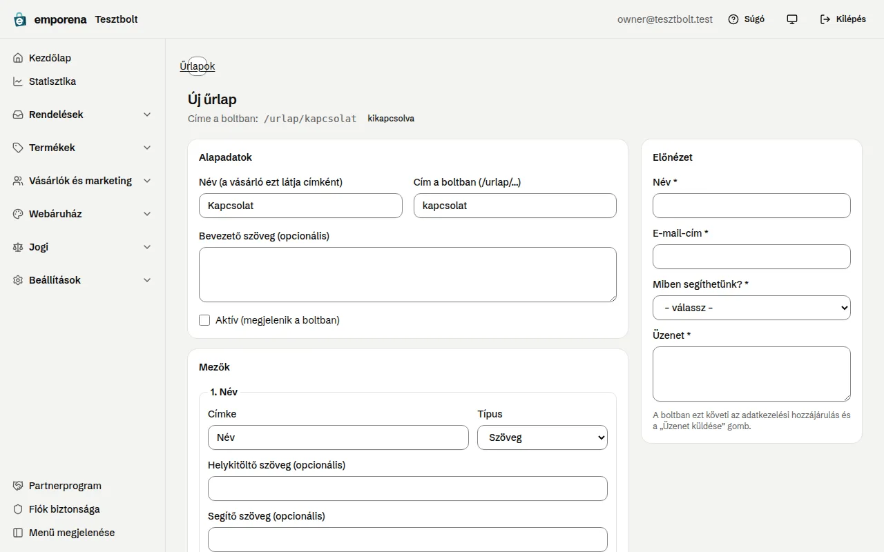Click the Jogi scales icon
Viewport: 884px width, 552px height.
coord(18,247)
